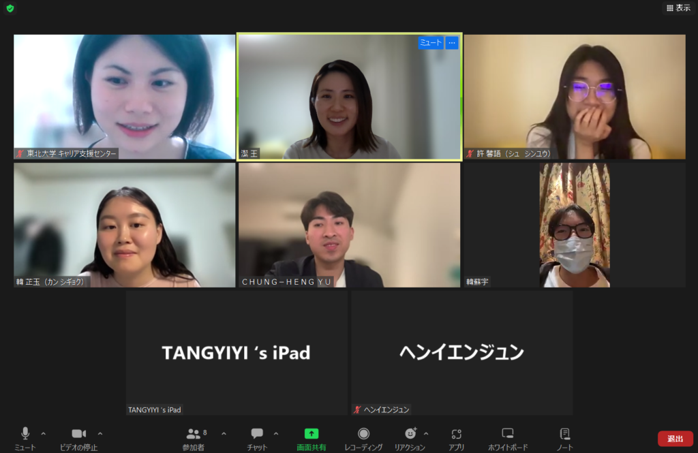
Task: Open the chat (チャット) panel
Action: (257, 438)
